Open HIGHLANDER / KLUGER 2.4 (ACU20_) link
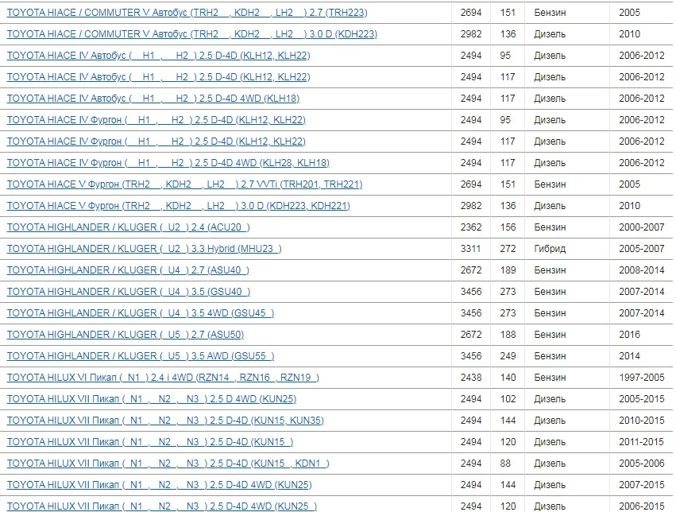This screenshot has width=676, height=512. coord(129,227)
